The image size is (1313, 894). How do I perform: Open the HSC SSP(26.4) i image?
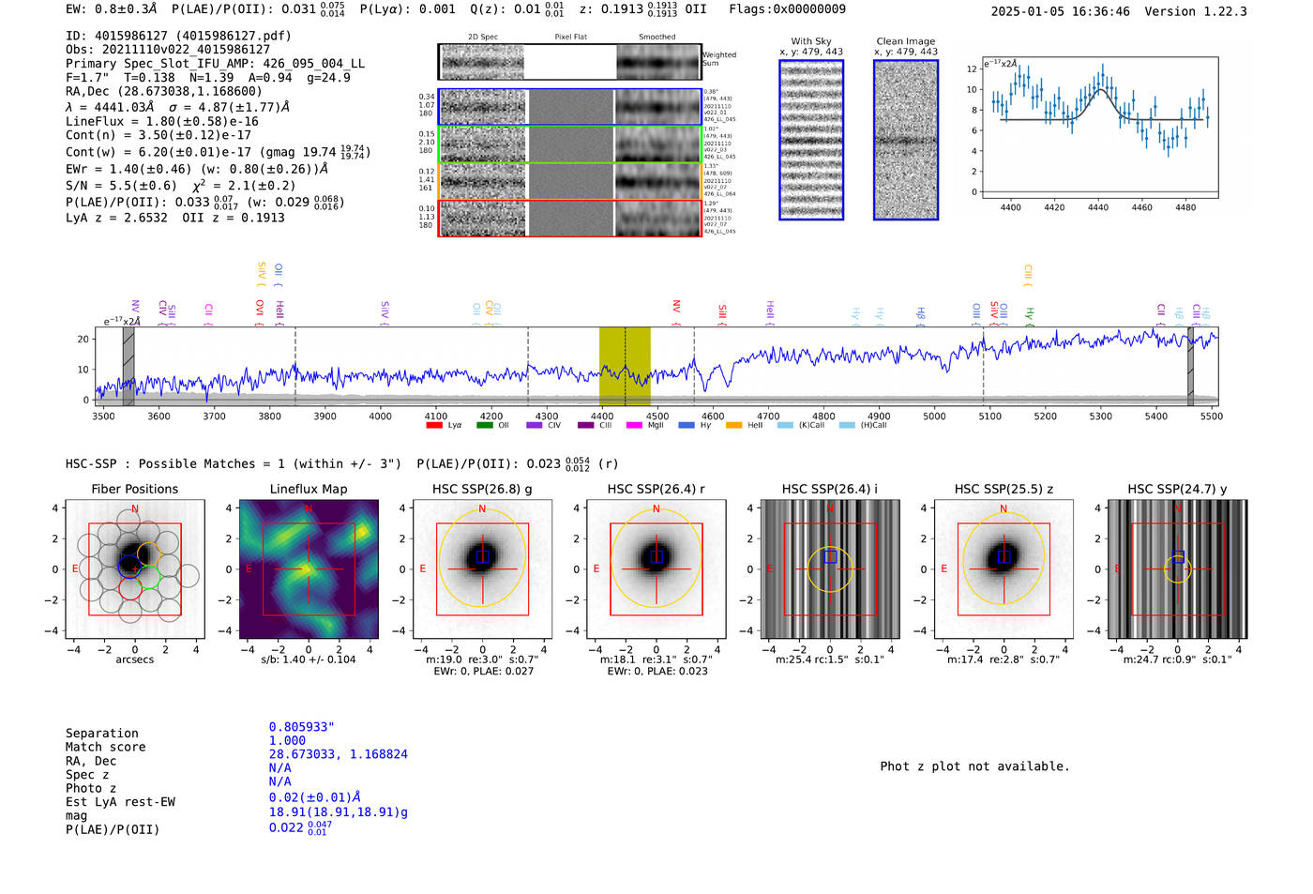tap(830, 569)
